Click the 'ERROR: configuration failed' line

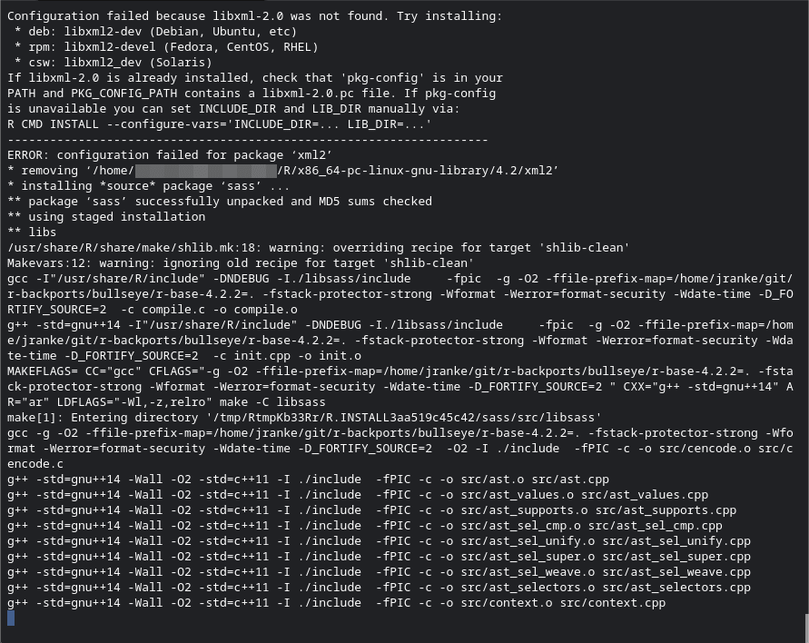[x=170, y=155]
